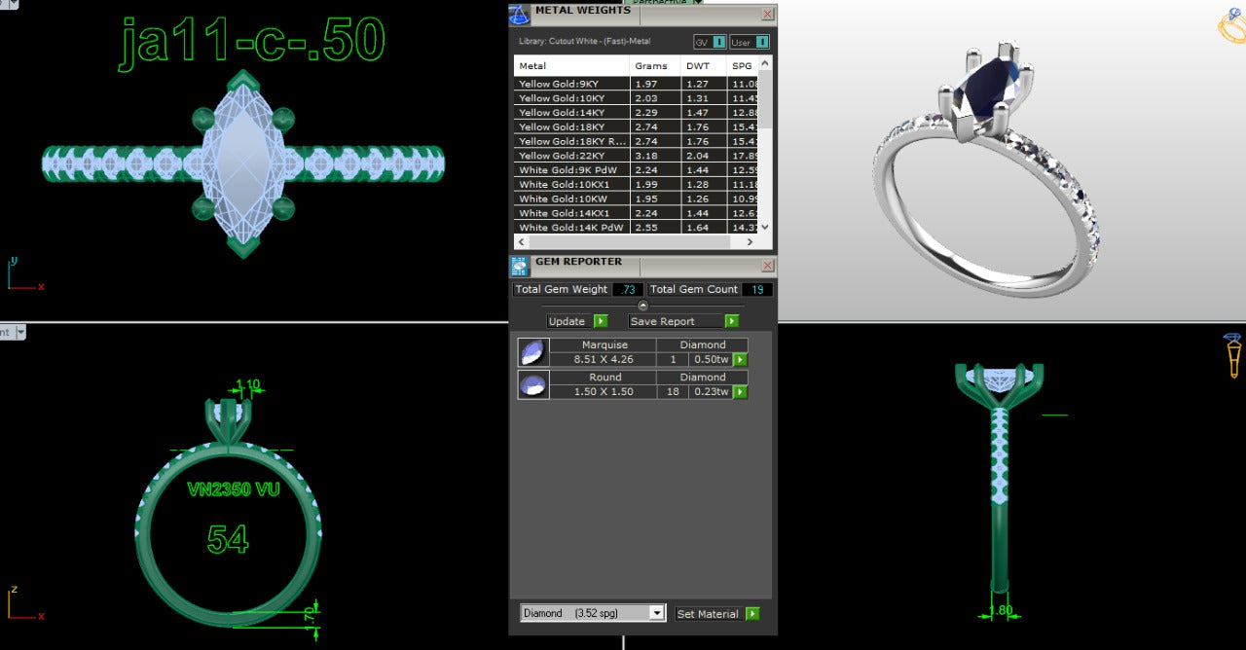This screenshot has width=1246, height=650.
Task: Select the White Gold:14K PdW row
Action: pyautogui.click(x=636, y=228)
